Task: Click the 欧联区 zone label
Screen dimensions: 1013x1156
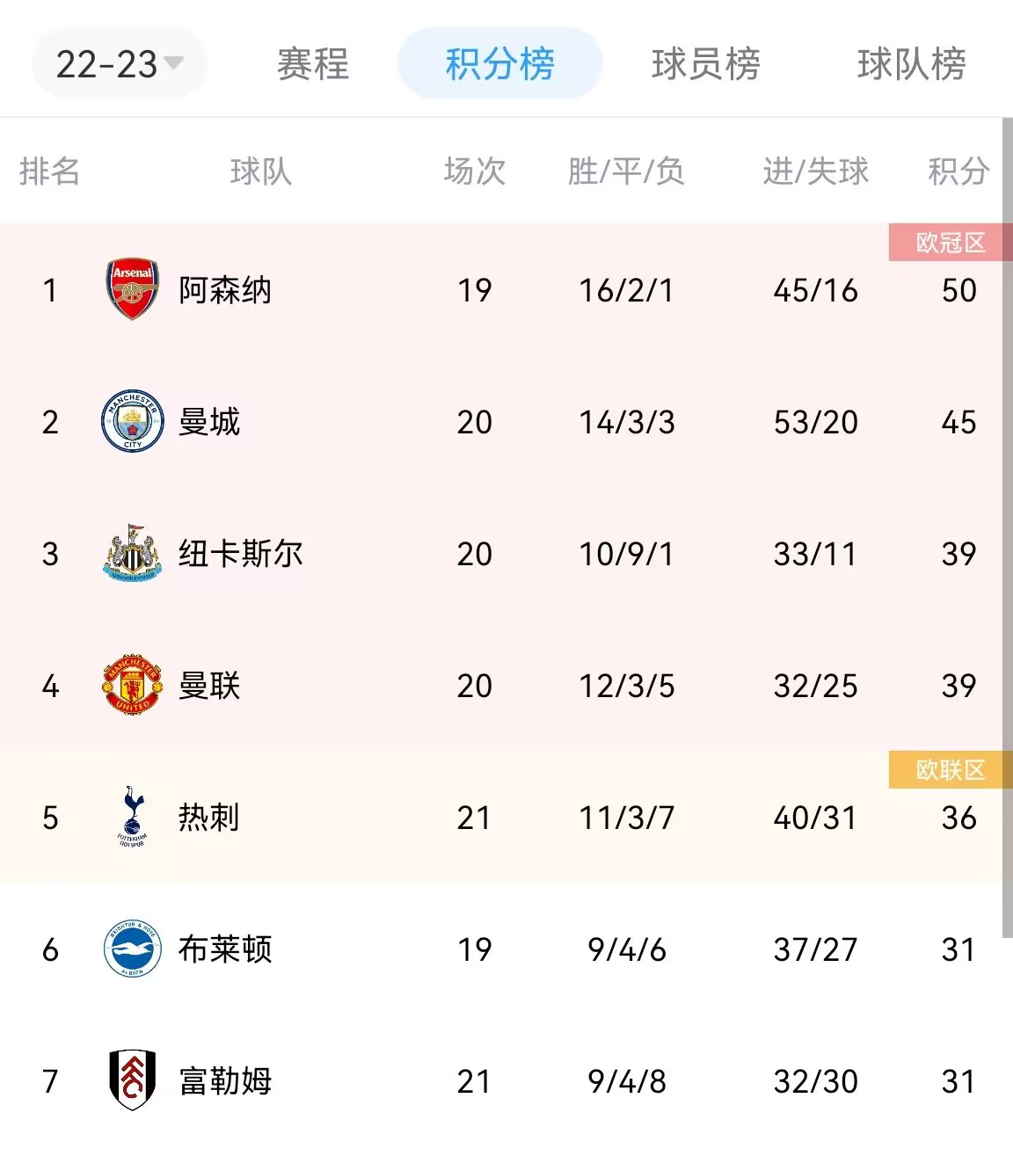Action: click(x=951, y=769)
